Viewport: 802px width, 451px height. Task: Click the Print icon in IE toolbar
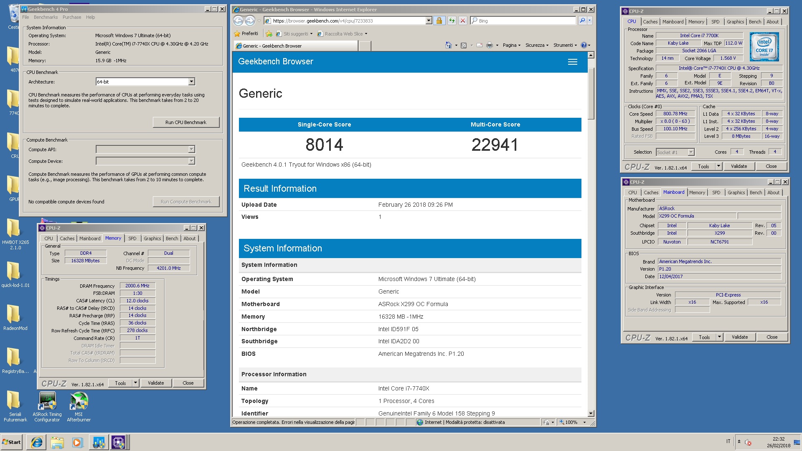490,45
